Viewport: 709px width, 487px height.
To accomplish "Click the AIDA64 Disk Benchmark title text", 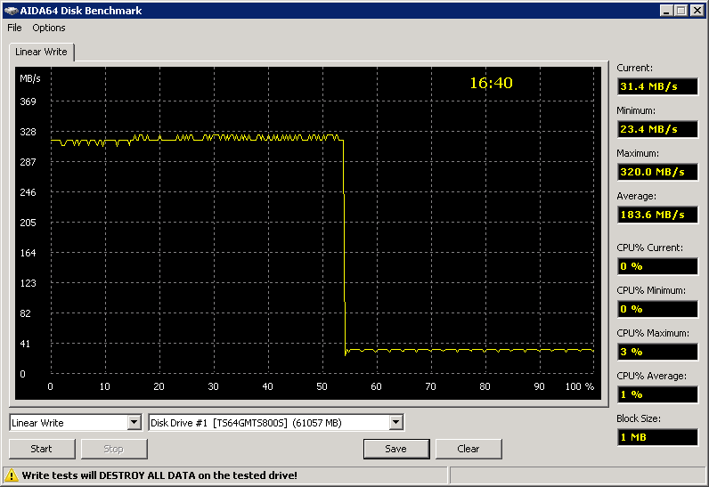I will pos(81,11).
